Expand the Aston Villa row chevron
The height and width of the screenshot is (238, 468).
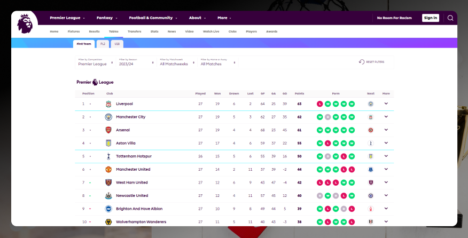click(x=386, y=143)
